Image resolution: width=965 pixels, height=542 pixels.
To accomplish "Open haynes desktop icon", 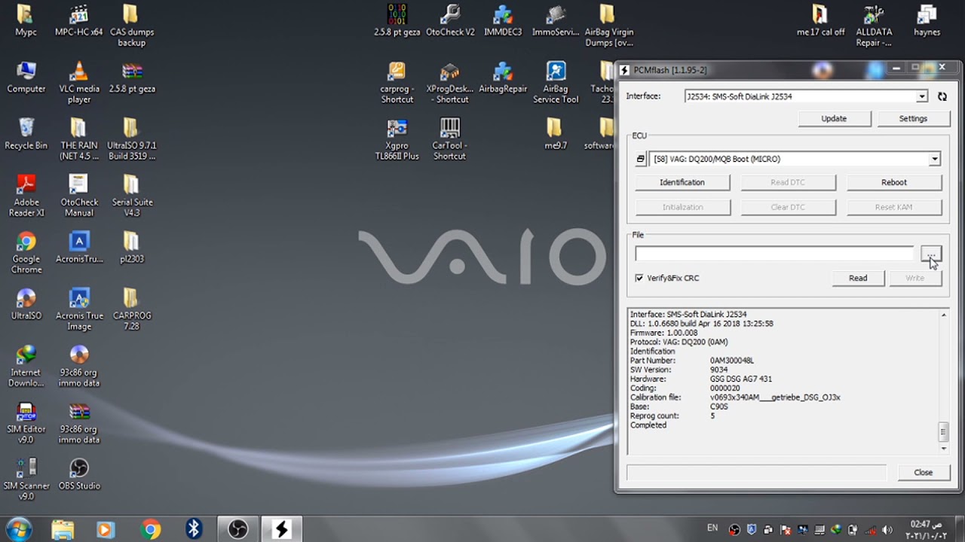I will (x=927, y=20).
